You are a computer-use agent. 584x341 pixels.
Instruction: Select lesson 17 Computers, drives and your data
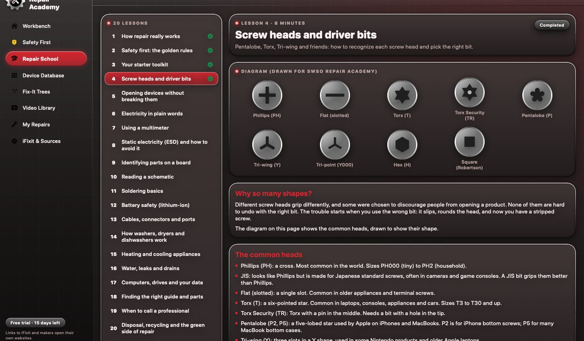point(161,282)
